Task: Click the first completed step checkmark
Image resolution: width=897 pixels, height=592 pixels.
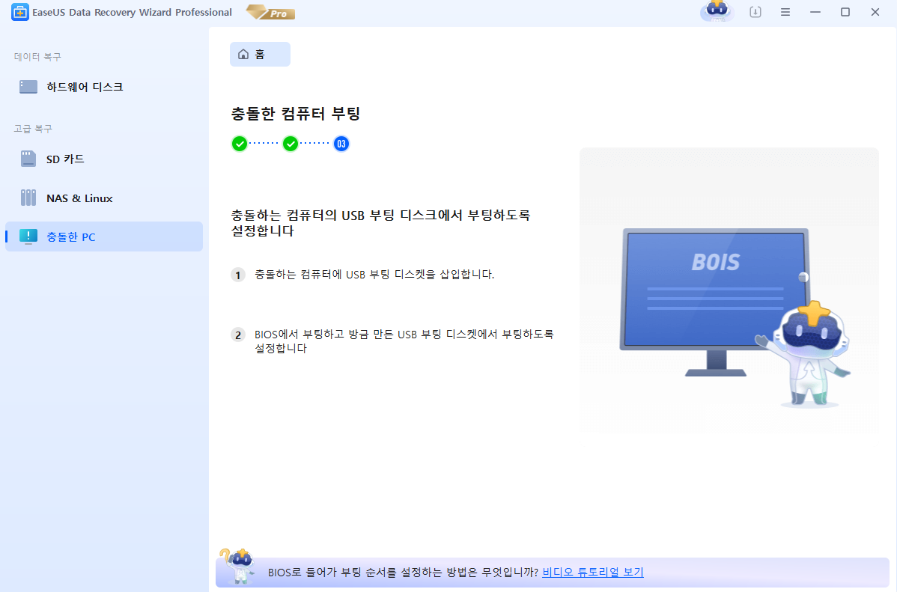Action: click(239, 144)
